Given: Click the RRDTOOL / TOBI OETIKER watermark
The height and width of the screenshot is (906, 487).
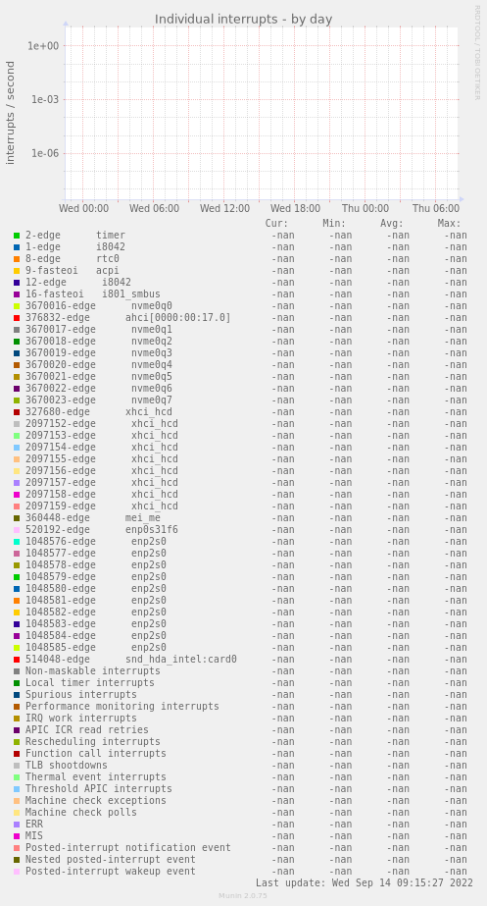Looking at the screenshot, I should click(x=477, y=53).
